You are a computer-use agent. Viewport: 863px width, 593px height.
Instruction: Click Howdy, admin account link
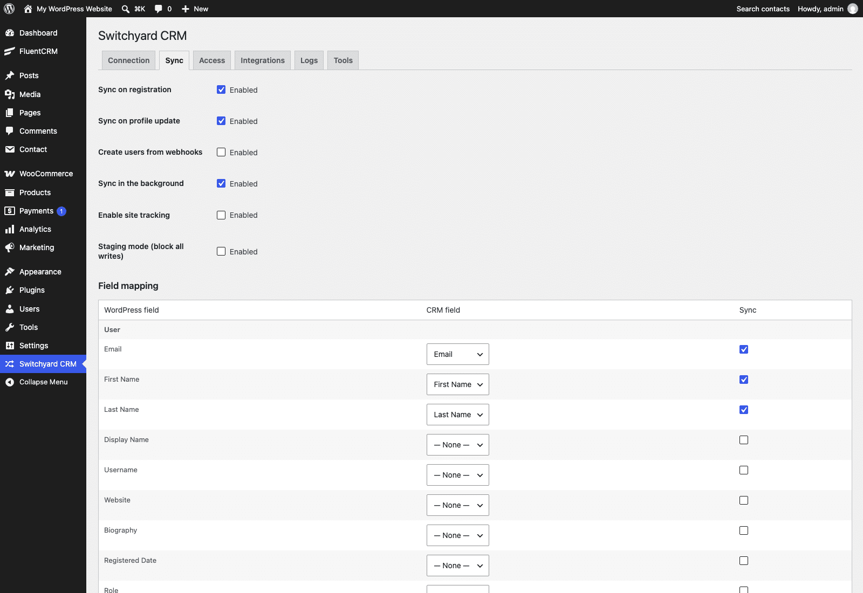tap(827, 9)
